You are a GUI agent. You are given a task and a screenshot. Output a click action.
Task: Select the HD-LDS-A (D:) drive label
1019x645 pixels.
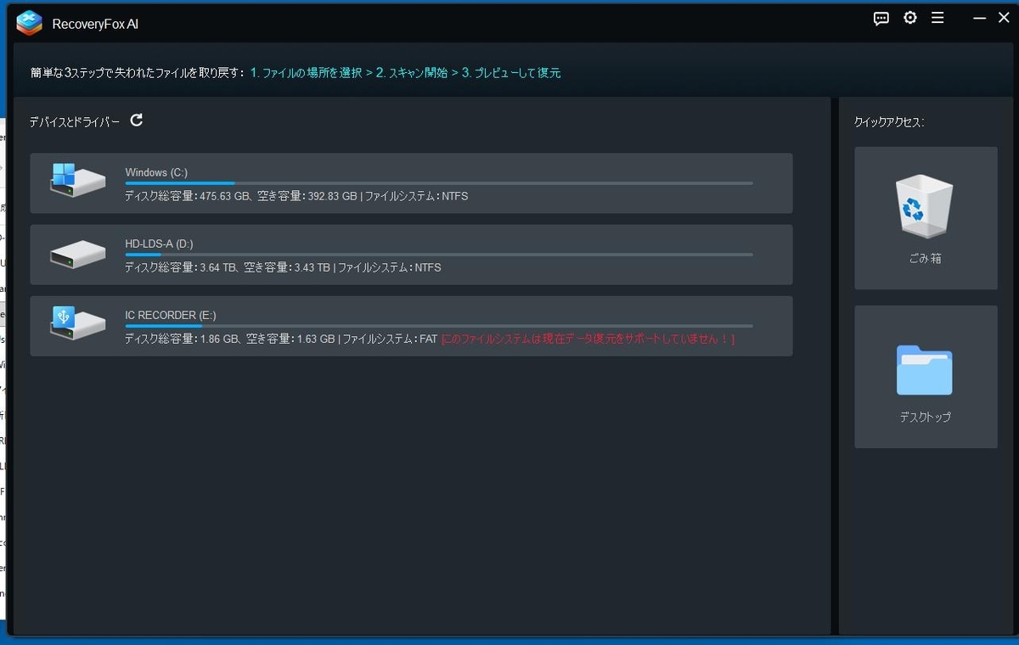(159, 244)
